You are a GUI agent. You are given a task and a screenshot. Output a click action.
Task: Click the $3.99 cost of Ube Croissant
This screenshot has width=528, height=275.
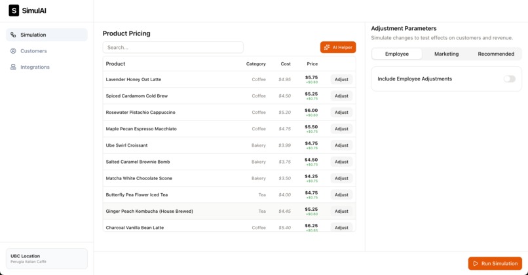284,145
